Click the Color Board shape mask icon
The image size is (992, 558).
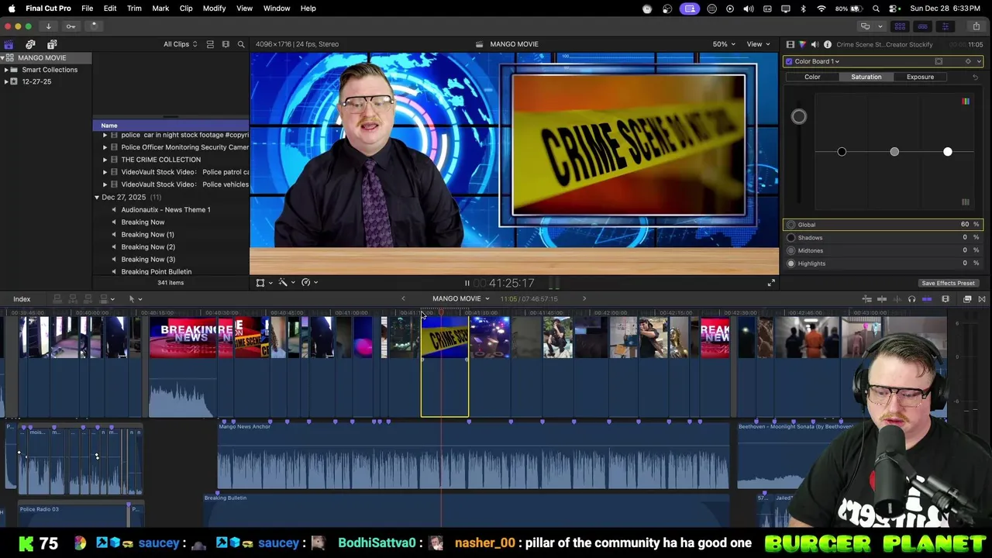pyautogui.click(x=939, y=61)
